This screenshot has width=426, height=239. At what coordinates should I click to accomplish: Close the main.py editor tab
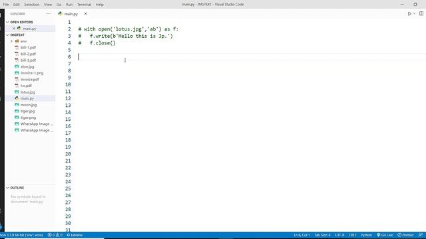tap(86, 13)
